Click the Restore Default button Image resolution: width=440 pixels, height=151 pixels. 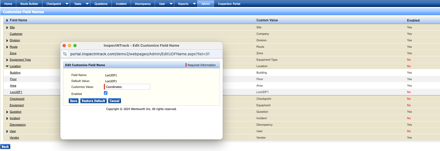(93, 101)
